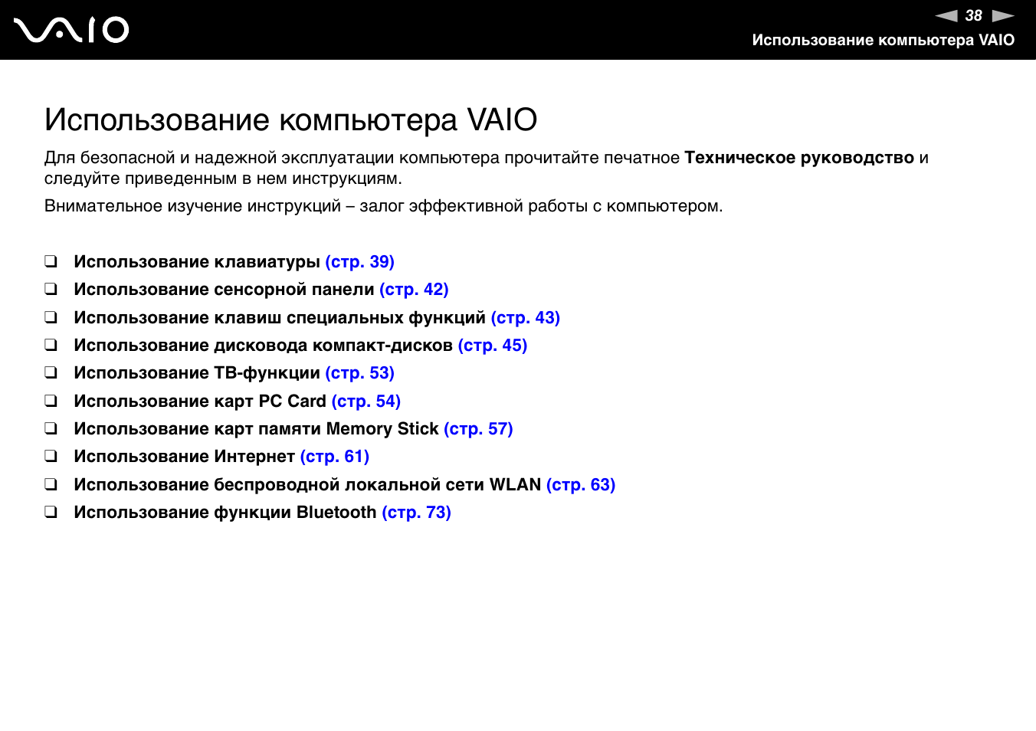This screenshot has height=731, width=1036.
Task: Open link (стр. 61) for Internet usage
Action: click(335, 457)
